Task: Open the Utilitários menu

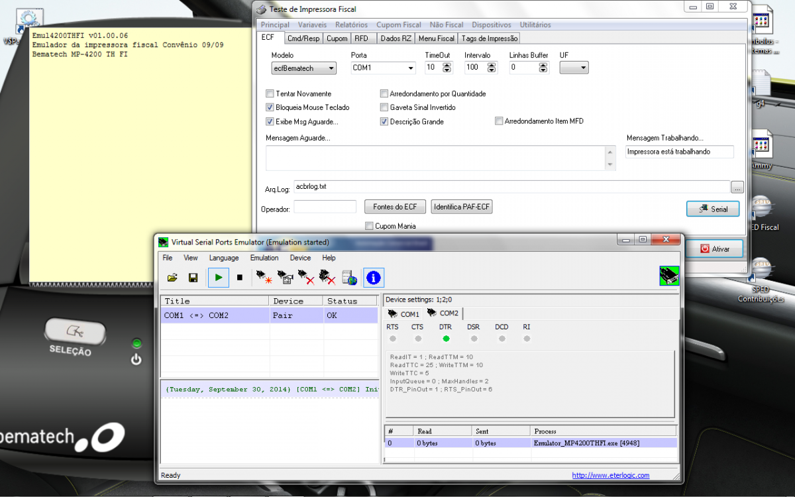Action: click(x=535, y=25)
